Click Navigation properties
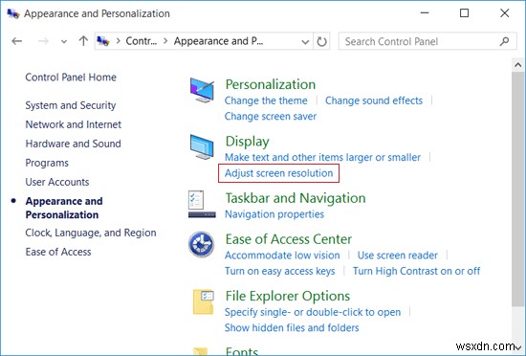Viewport: 526px width, 356px height. (274, 214)
